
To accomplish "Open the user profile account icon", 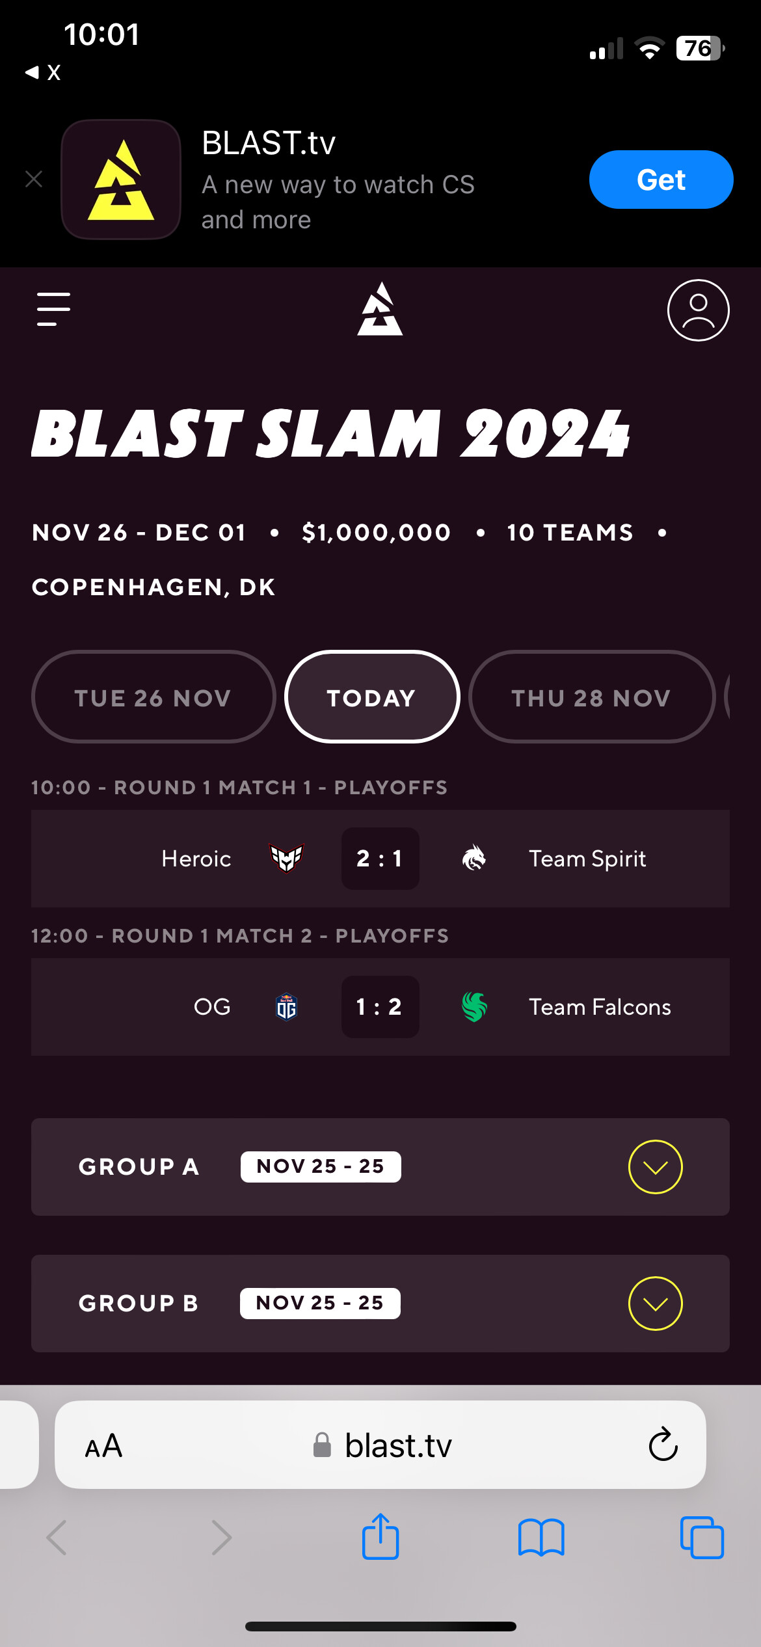I will 698,310.
